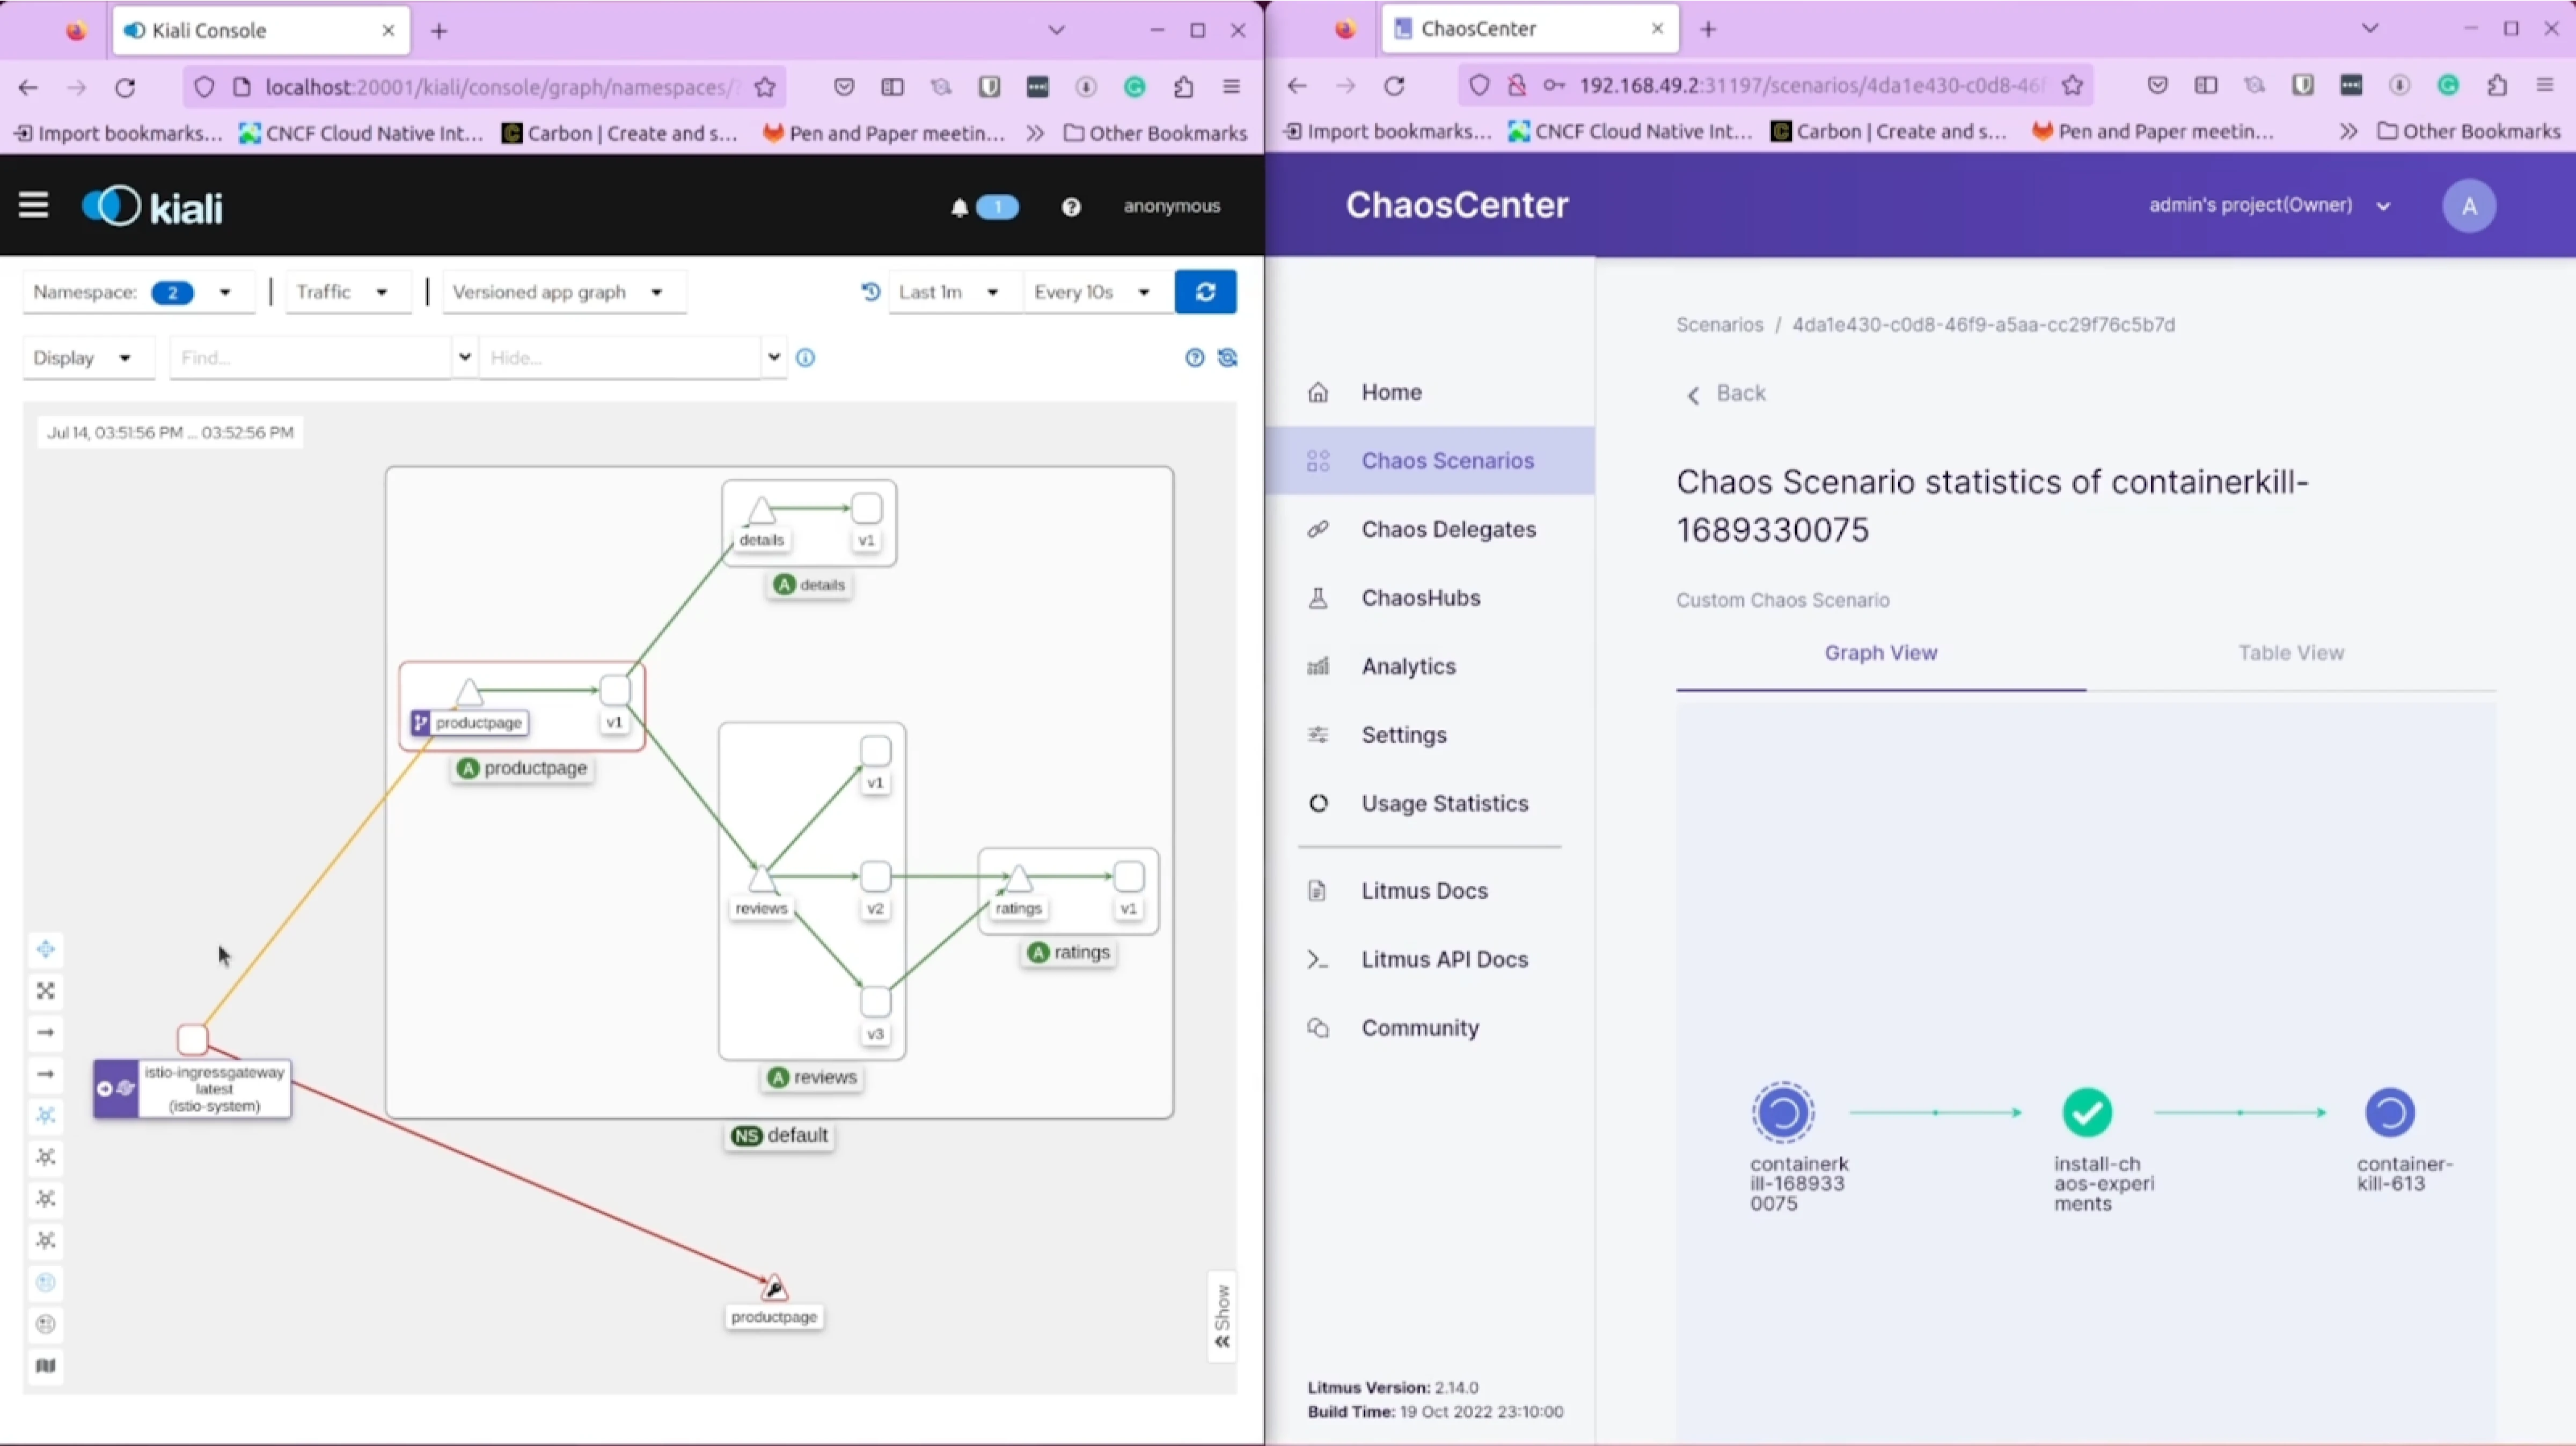Open Kiali help question mark icon

click(x=1071, y=207)
